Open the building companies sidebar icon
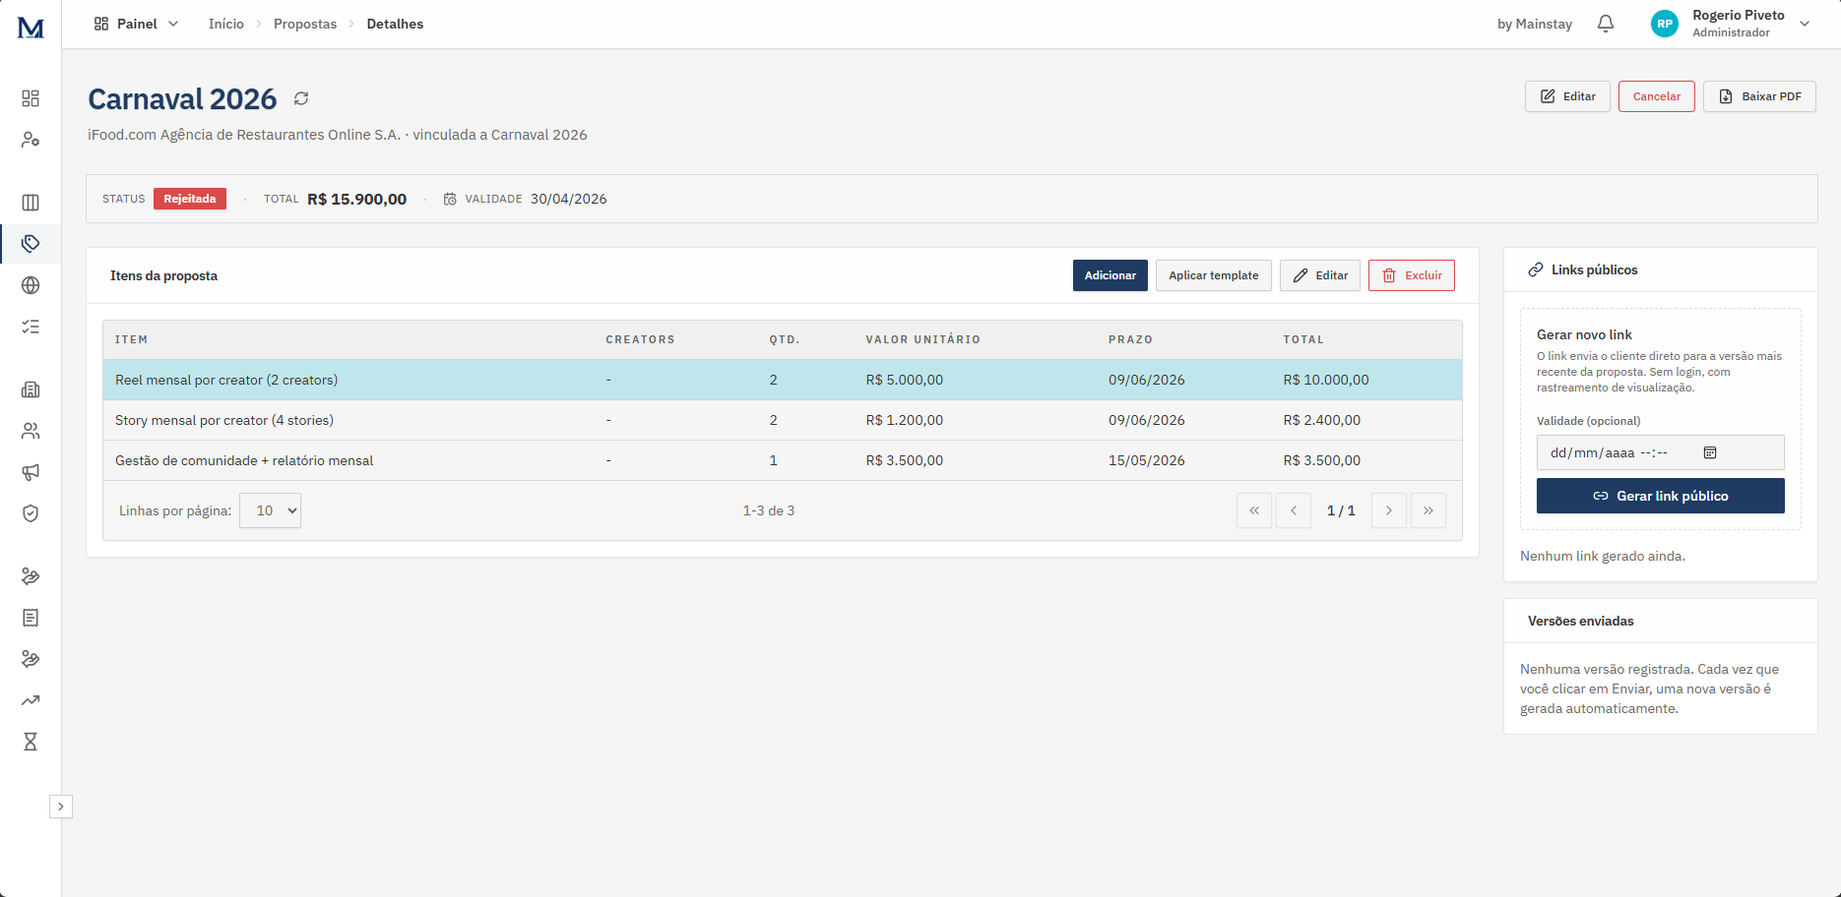Image resolution: width=1841 pixels, height=897 pixels. pyautogui.click(x=31, y=389)
